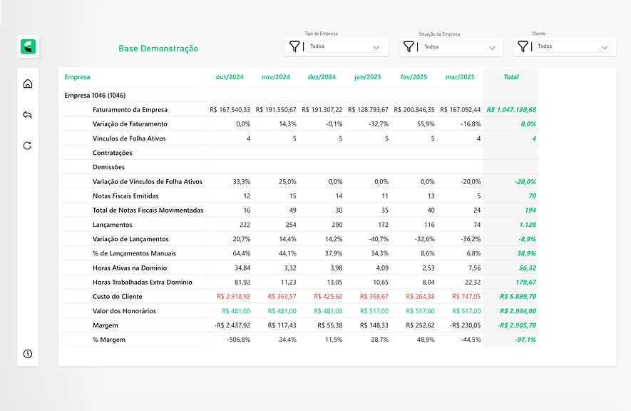Select the Empresa 1046 (1046) row
The width and height of the screenshot is (631, 411).
tap(95, 95)
